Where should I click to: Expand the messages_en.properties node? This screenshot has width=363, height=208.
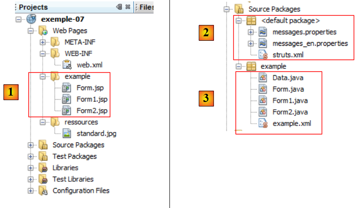(250, 44)
